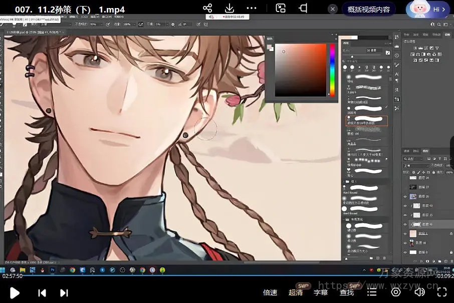This screenshot has width=454, height=303.
Task: Open the three-dots more options menu
Action: (252, 9)
